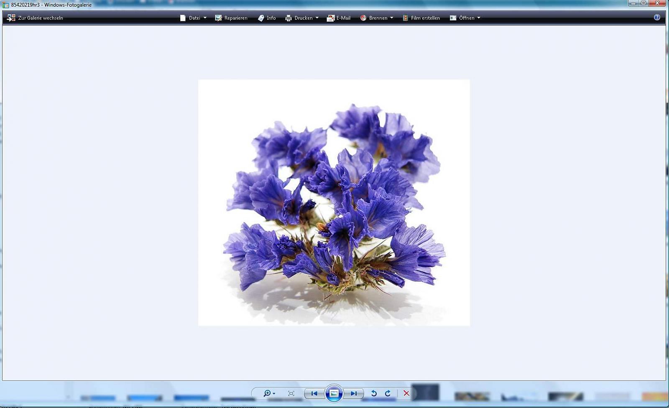The image size is (669, 408).
Task: Click the Datei page icon
Action: point(183,18)
